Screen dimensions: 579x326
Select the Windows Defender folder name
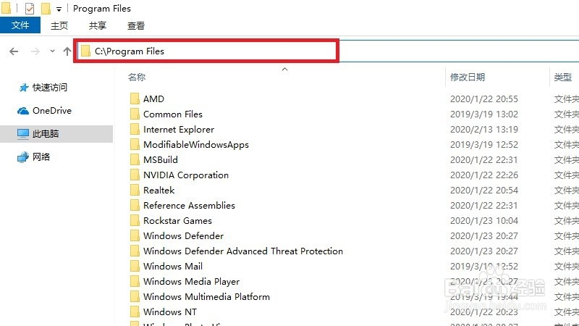(x=184, y=236)
